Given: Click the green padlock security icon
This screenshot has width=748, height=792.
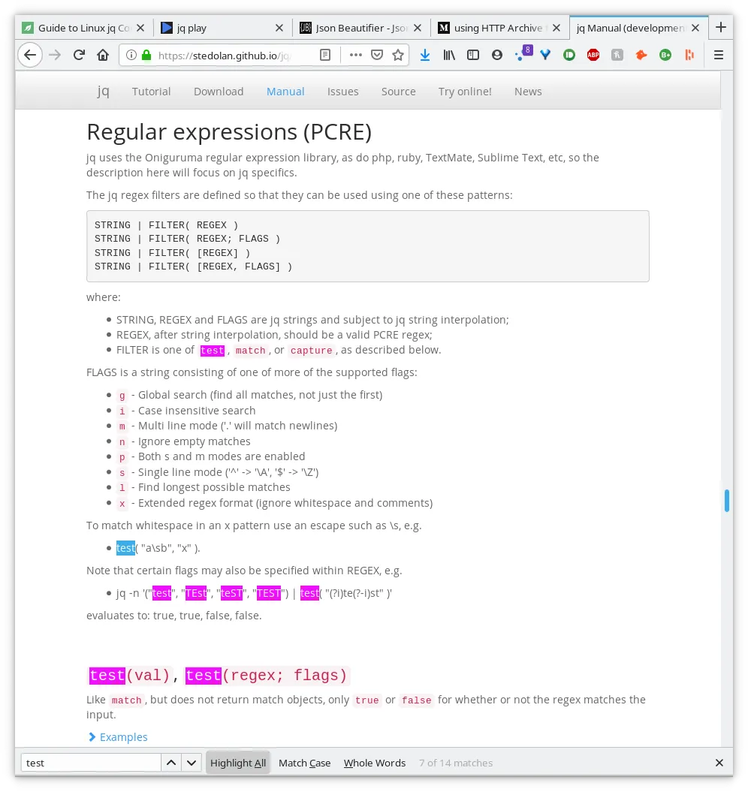Looking at the screenshot, I should point(146,55).
